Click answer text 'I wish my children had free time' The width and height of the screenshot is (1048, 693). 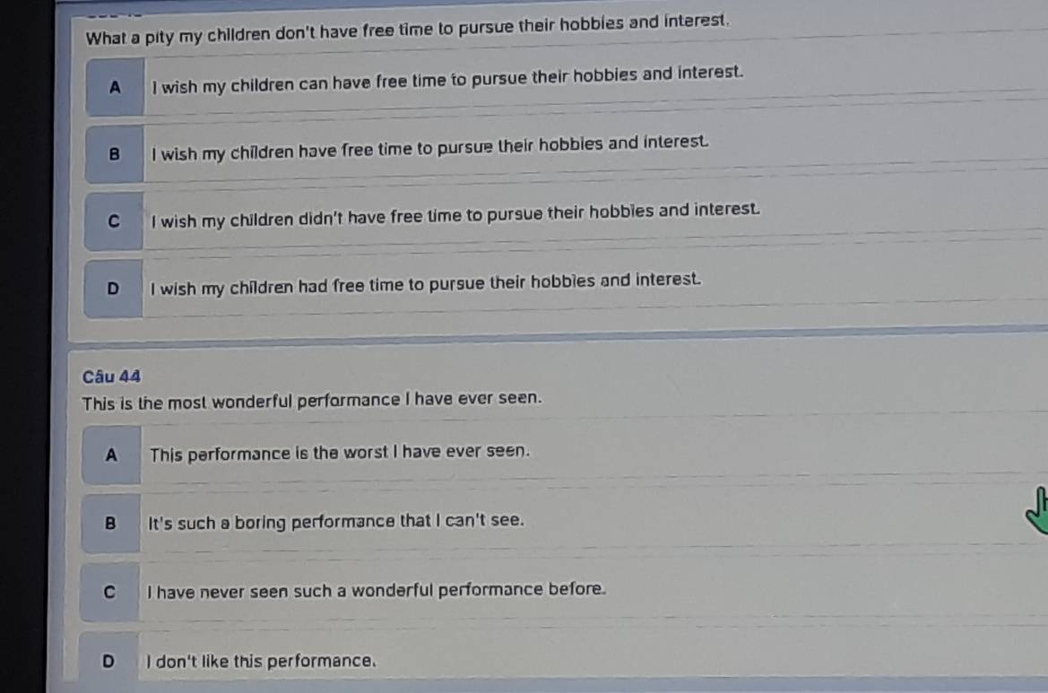click(426, 284)
